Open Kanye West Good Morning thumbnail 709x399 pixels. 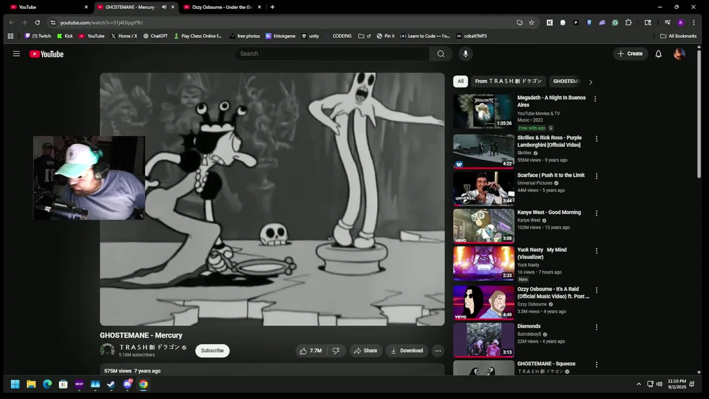coord(484,226)
